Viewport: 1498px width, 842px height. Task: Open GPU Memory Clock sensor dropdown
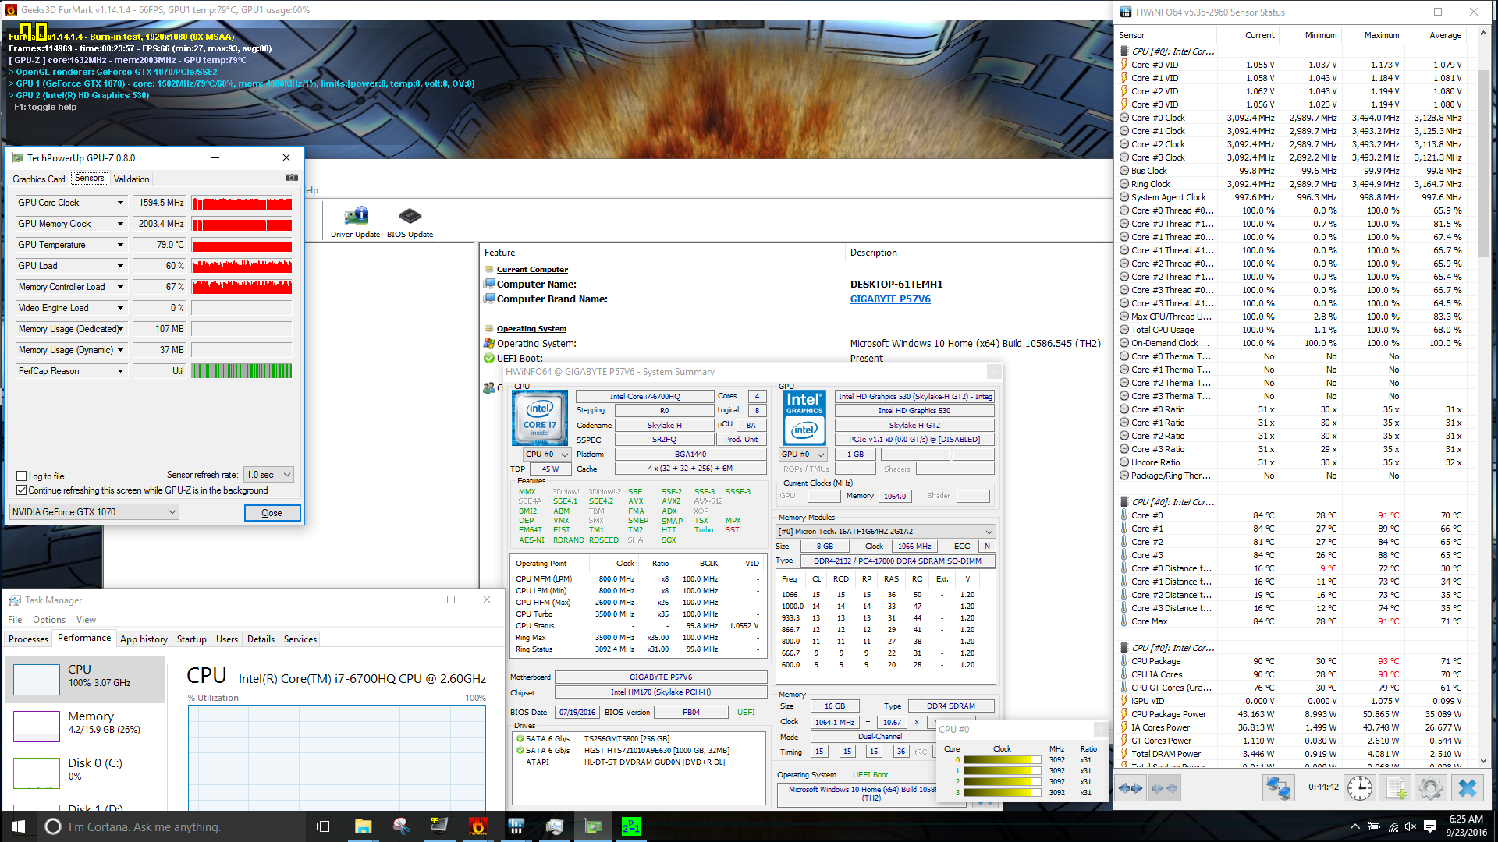tap(120, 224)
